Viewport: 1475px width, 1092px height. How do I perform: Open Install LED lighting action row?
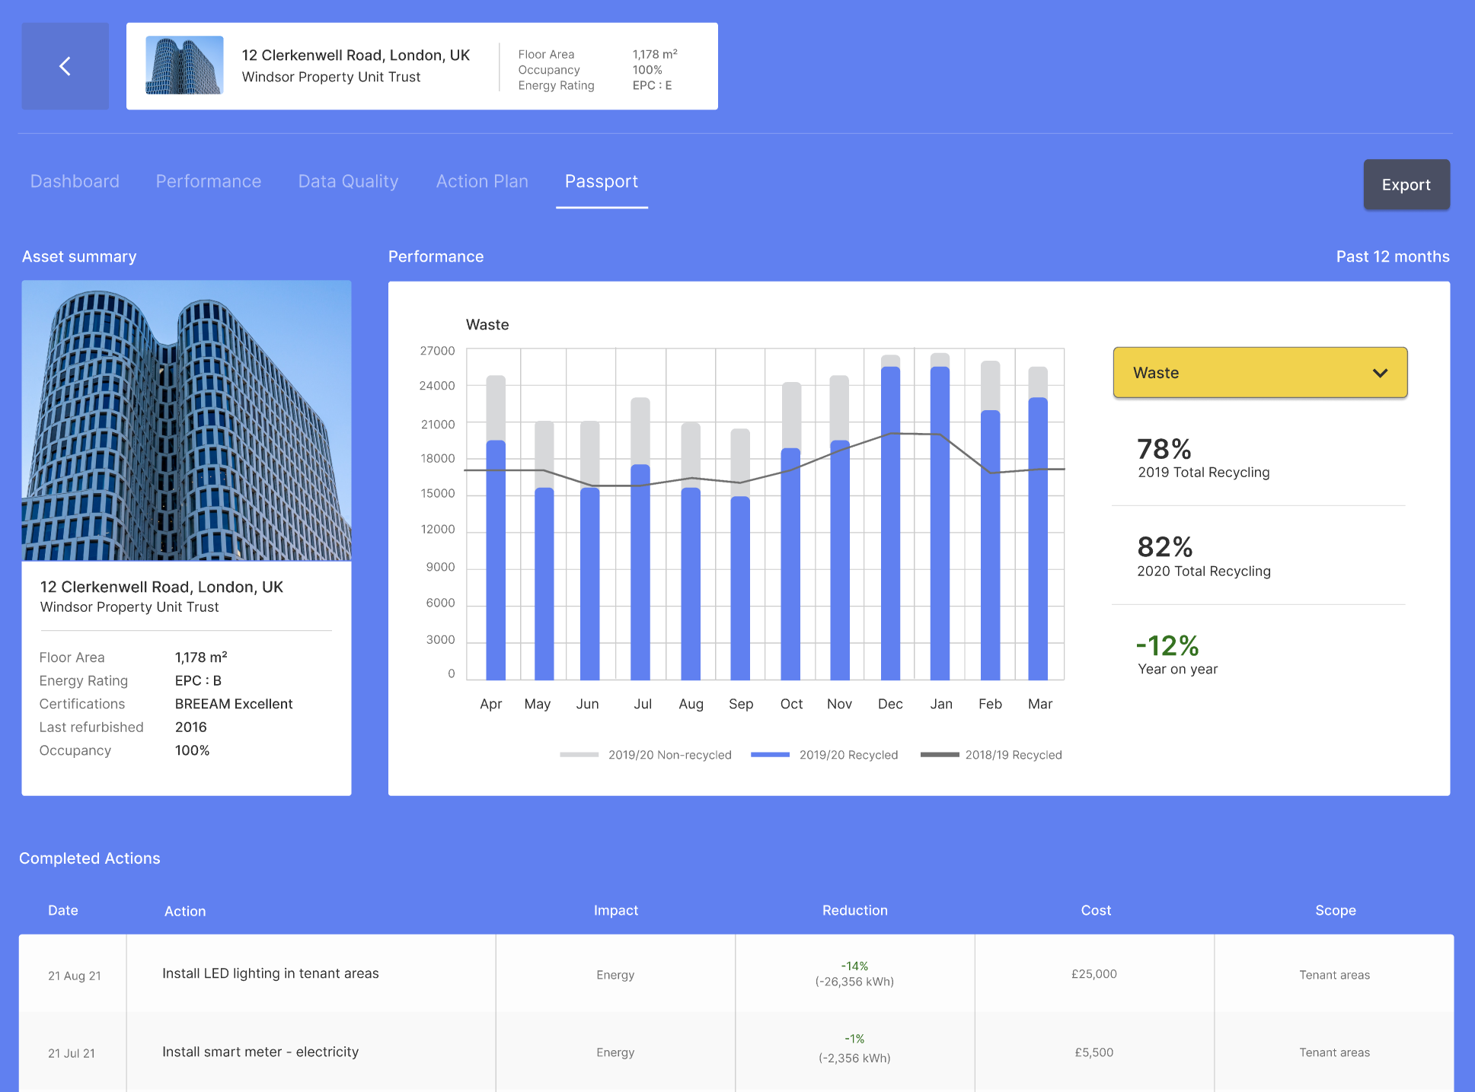click(270, 973)
